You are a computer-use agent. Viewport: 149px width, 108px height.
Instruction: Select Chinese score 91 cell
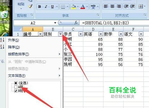tap(134, 49)
